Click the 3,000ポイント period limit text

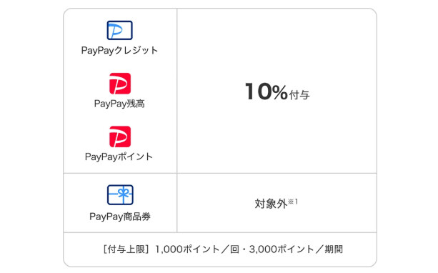point(282,249)
